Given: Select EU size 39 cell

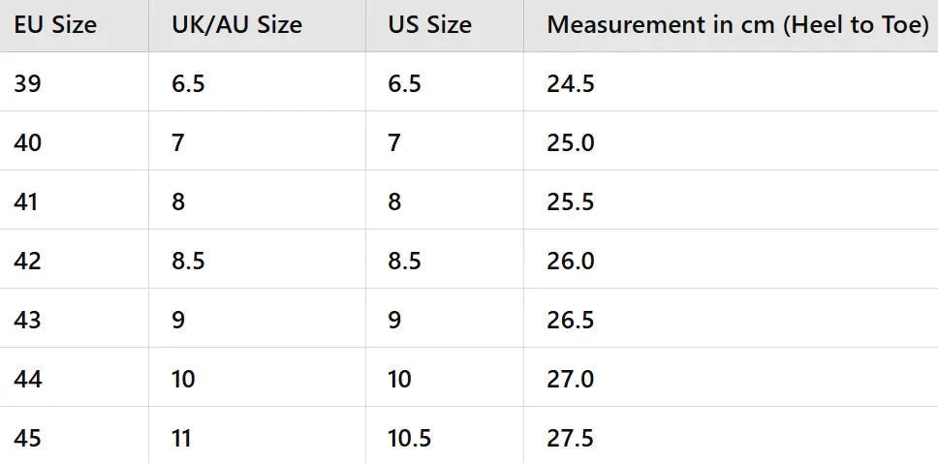Looking at the screenshot, I should (x=75, y=81).
